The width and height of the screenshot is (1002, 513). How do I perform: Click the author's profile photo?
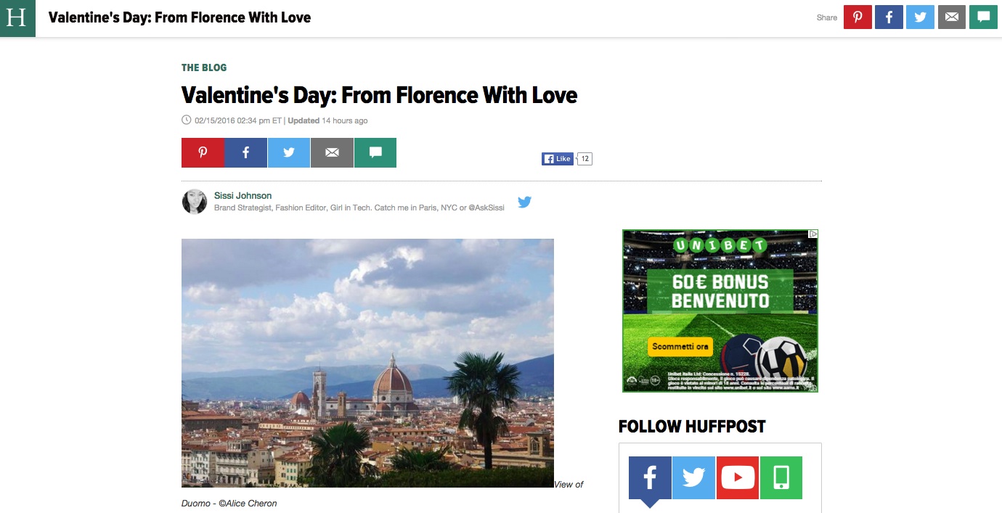click(195, 202)
